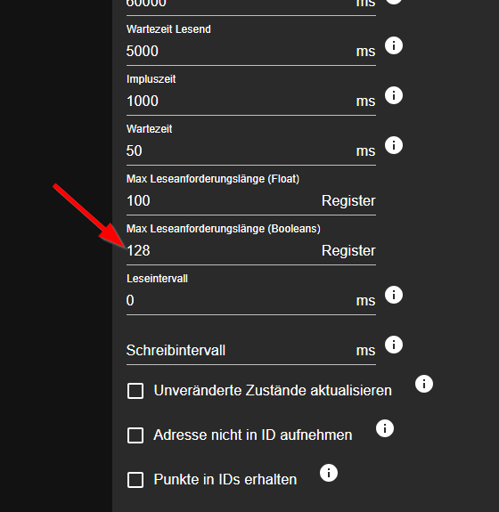Click info icon beside Wartezeit 50 ms
This screenshot has width=499, height=512.
tap(394, 145)
